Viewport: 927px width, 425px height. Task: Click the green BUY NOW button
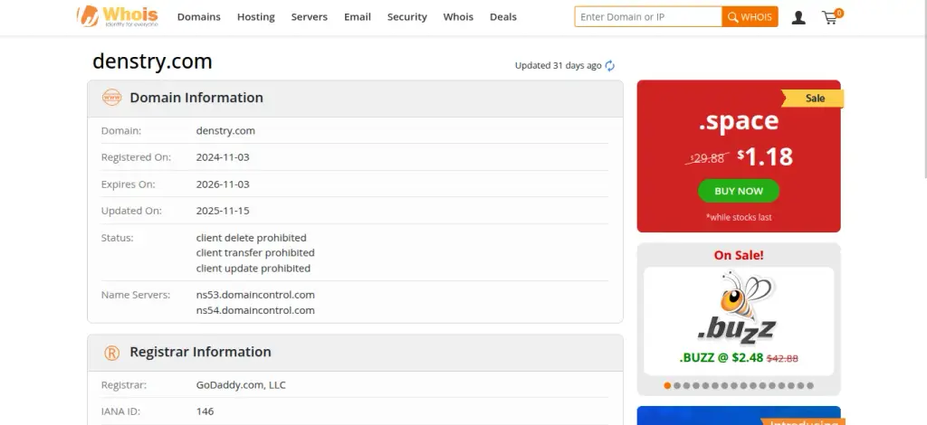[739, 191]
